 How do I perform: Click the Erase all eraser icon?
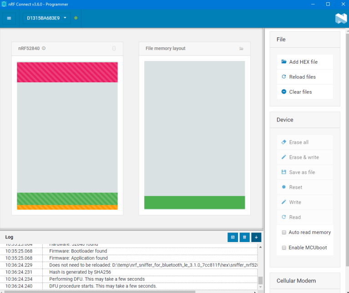[x=284, y=142]
